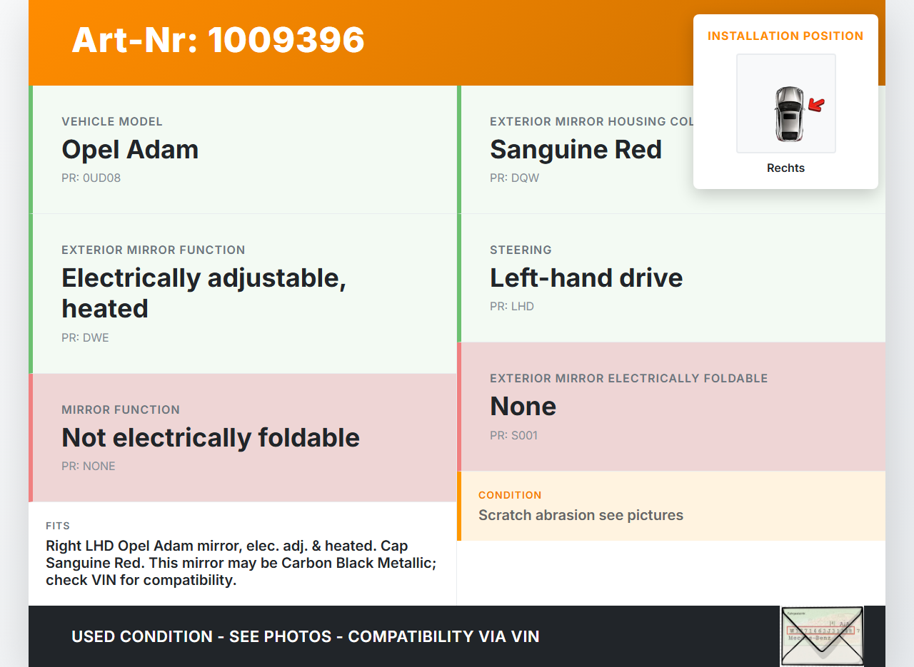Click the VIN registration document thumbnail
914x667 pixels.
(x=821, y=635)
